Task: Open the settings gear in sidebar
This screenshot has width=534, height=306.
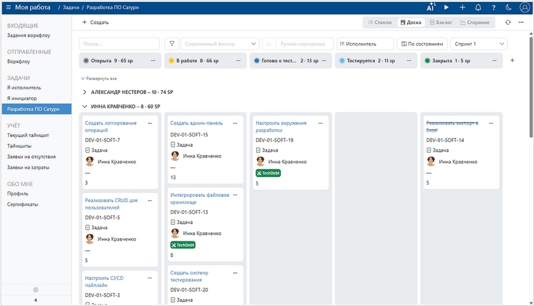Action: [x=36, y=289]
